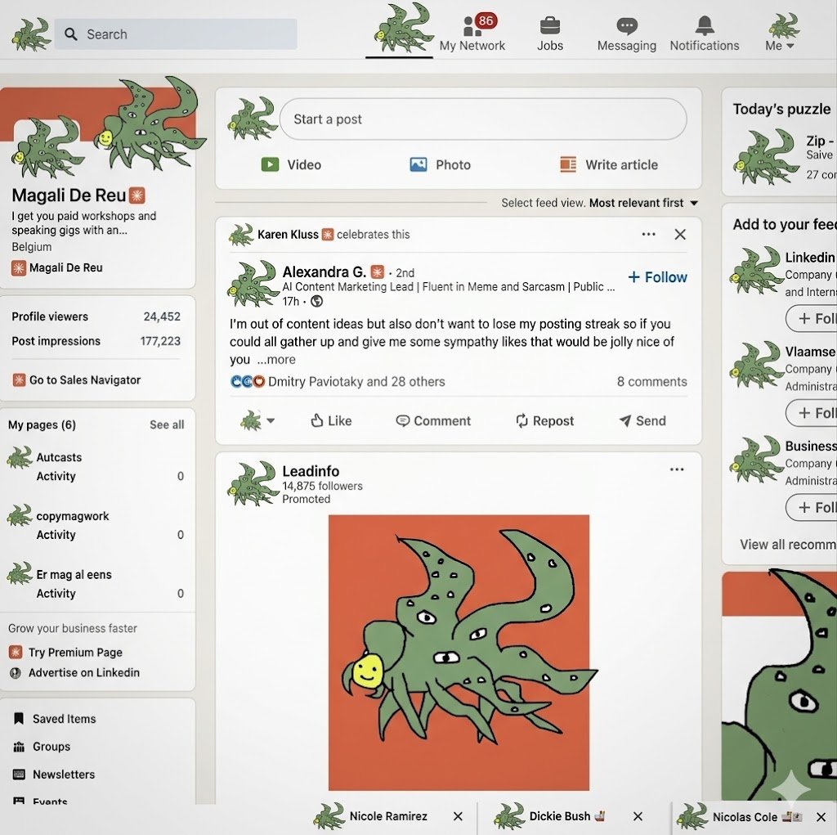The image size is (837, 835).
Task: Expand the react-as identity dropdown
Action: (257, 421)
